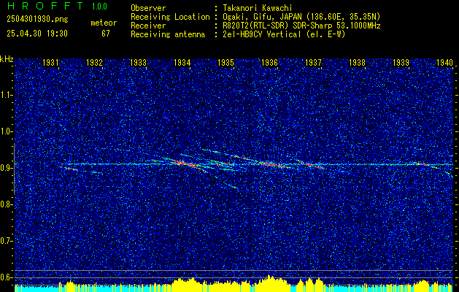Click the date stamp 25.04.30 19:30
459x292 pixels.
[x=37, y=34]
